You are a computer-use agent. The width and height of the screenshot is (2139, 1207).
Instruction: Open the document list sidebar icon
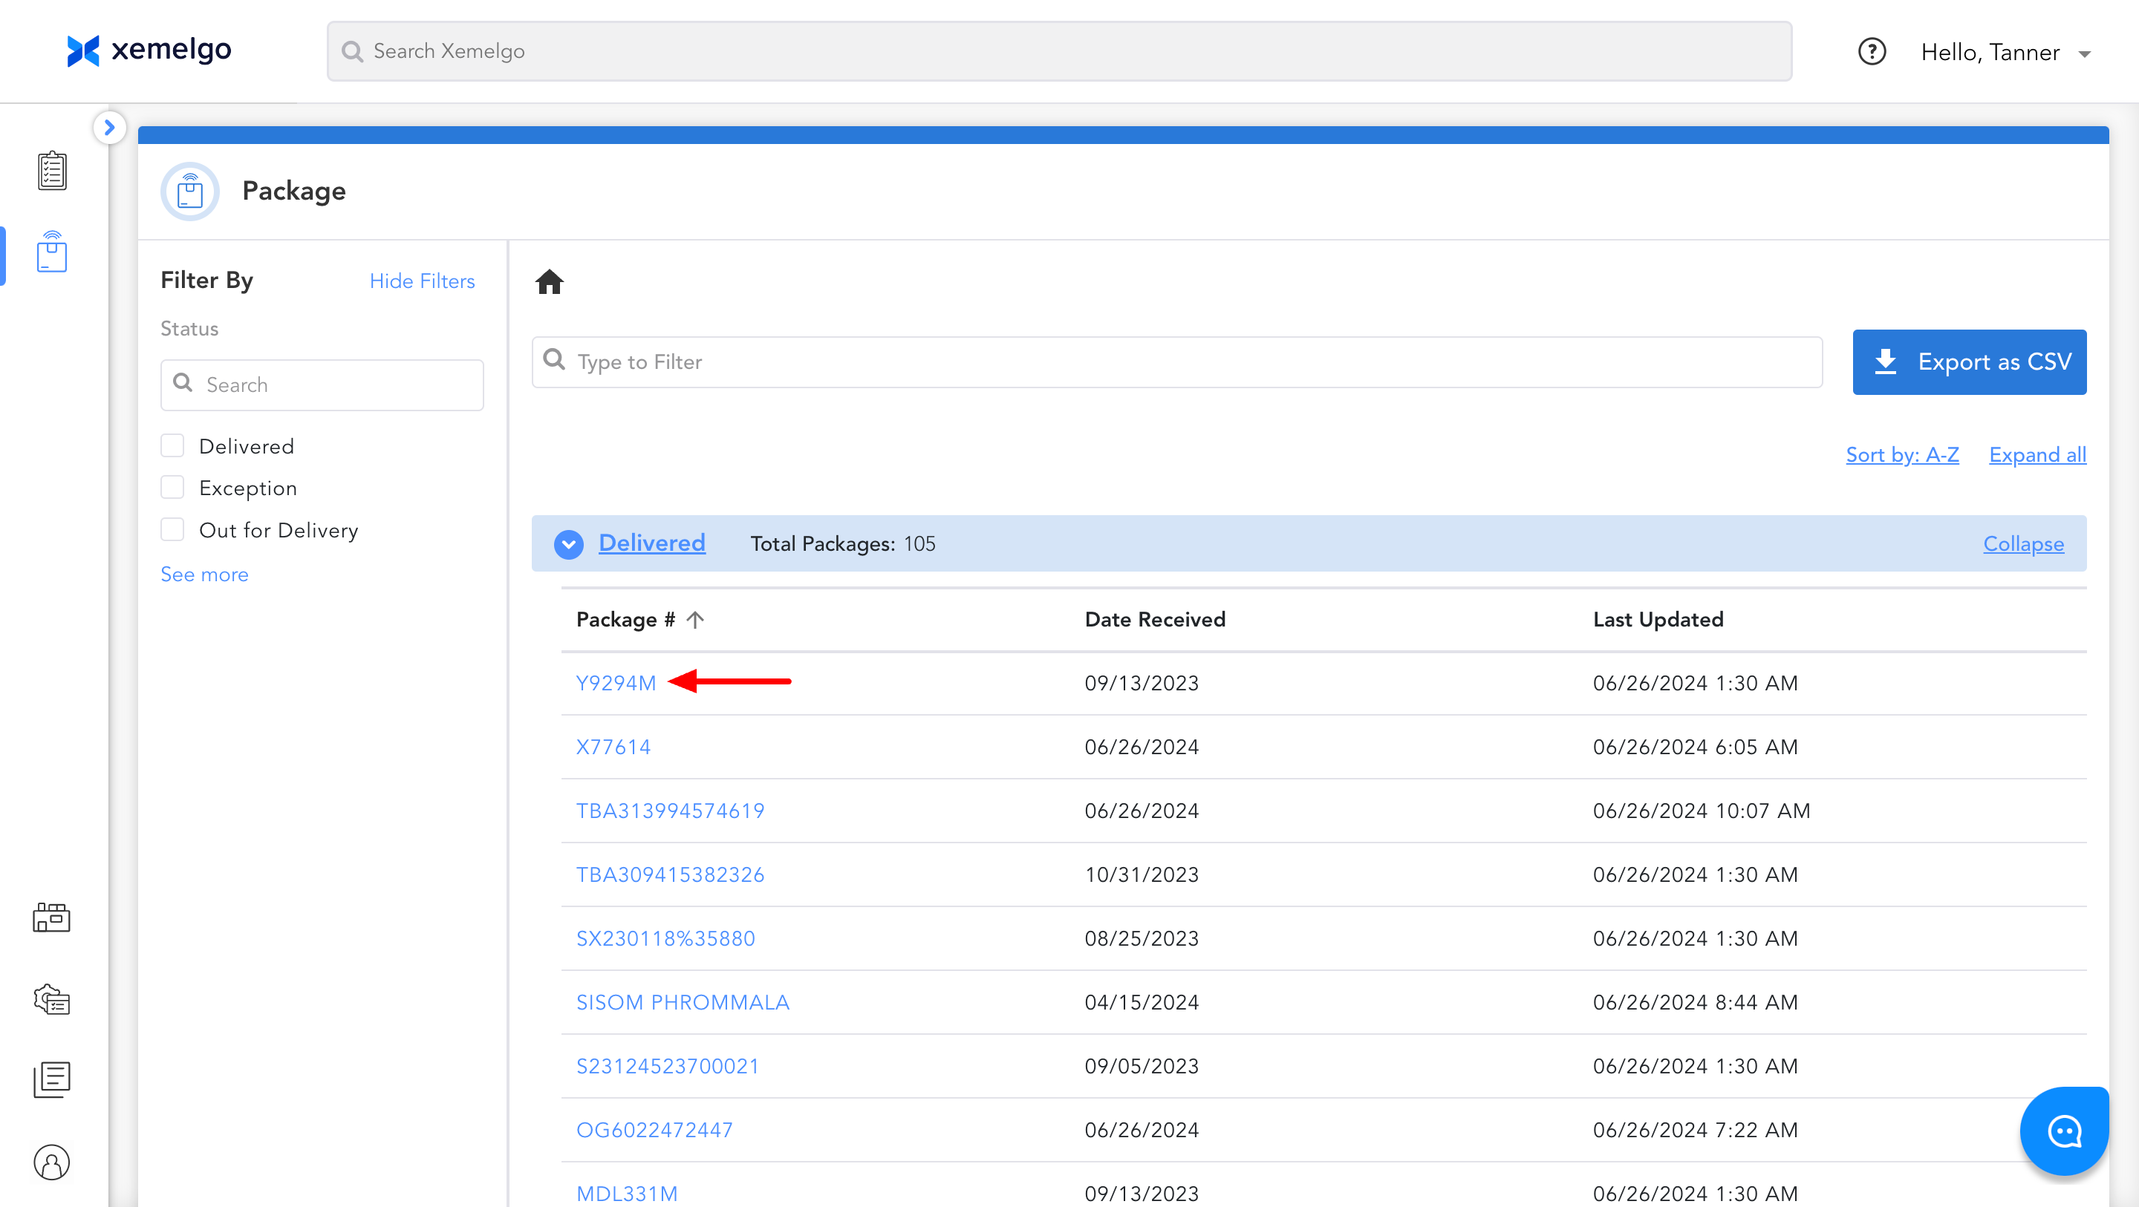click(51, 1079)
